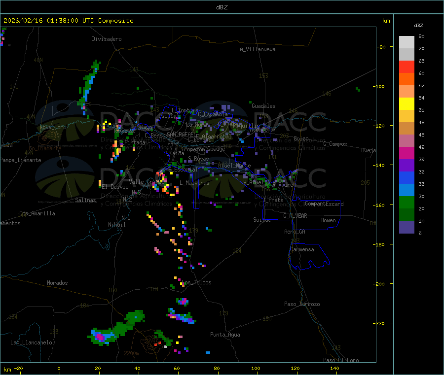Click the L_Malvinas label
Screen dimensions: 444x375
(194, 183)
